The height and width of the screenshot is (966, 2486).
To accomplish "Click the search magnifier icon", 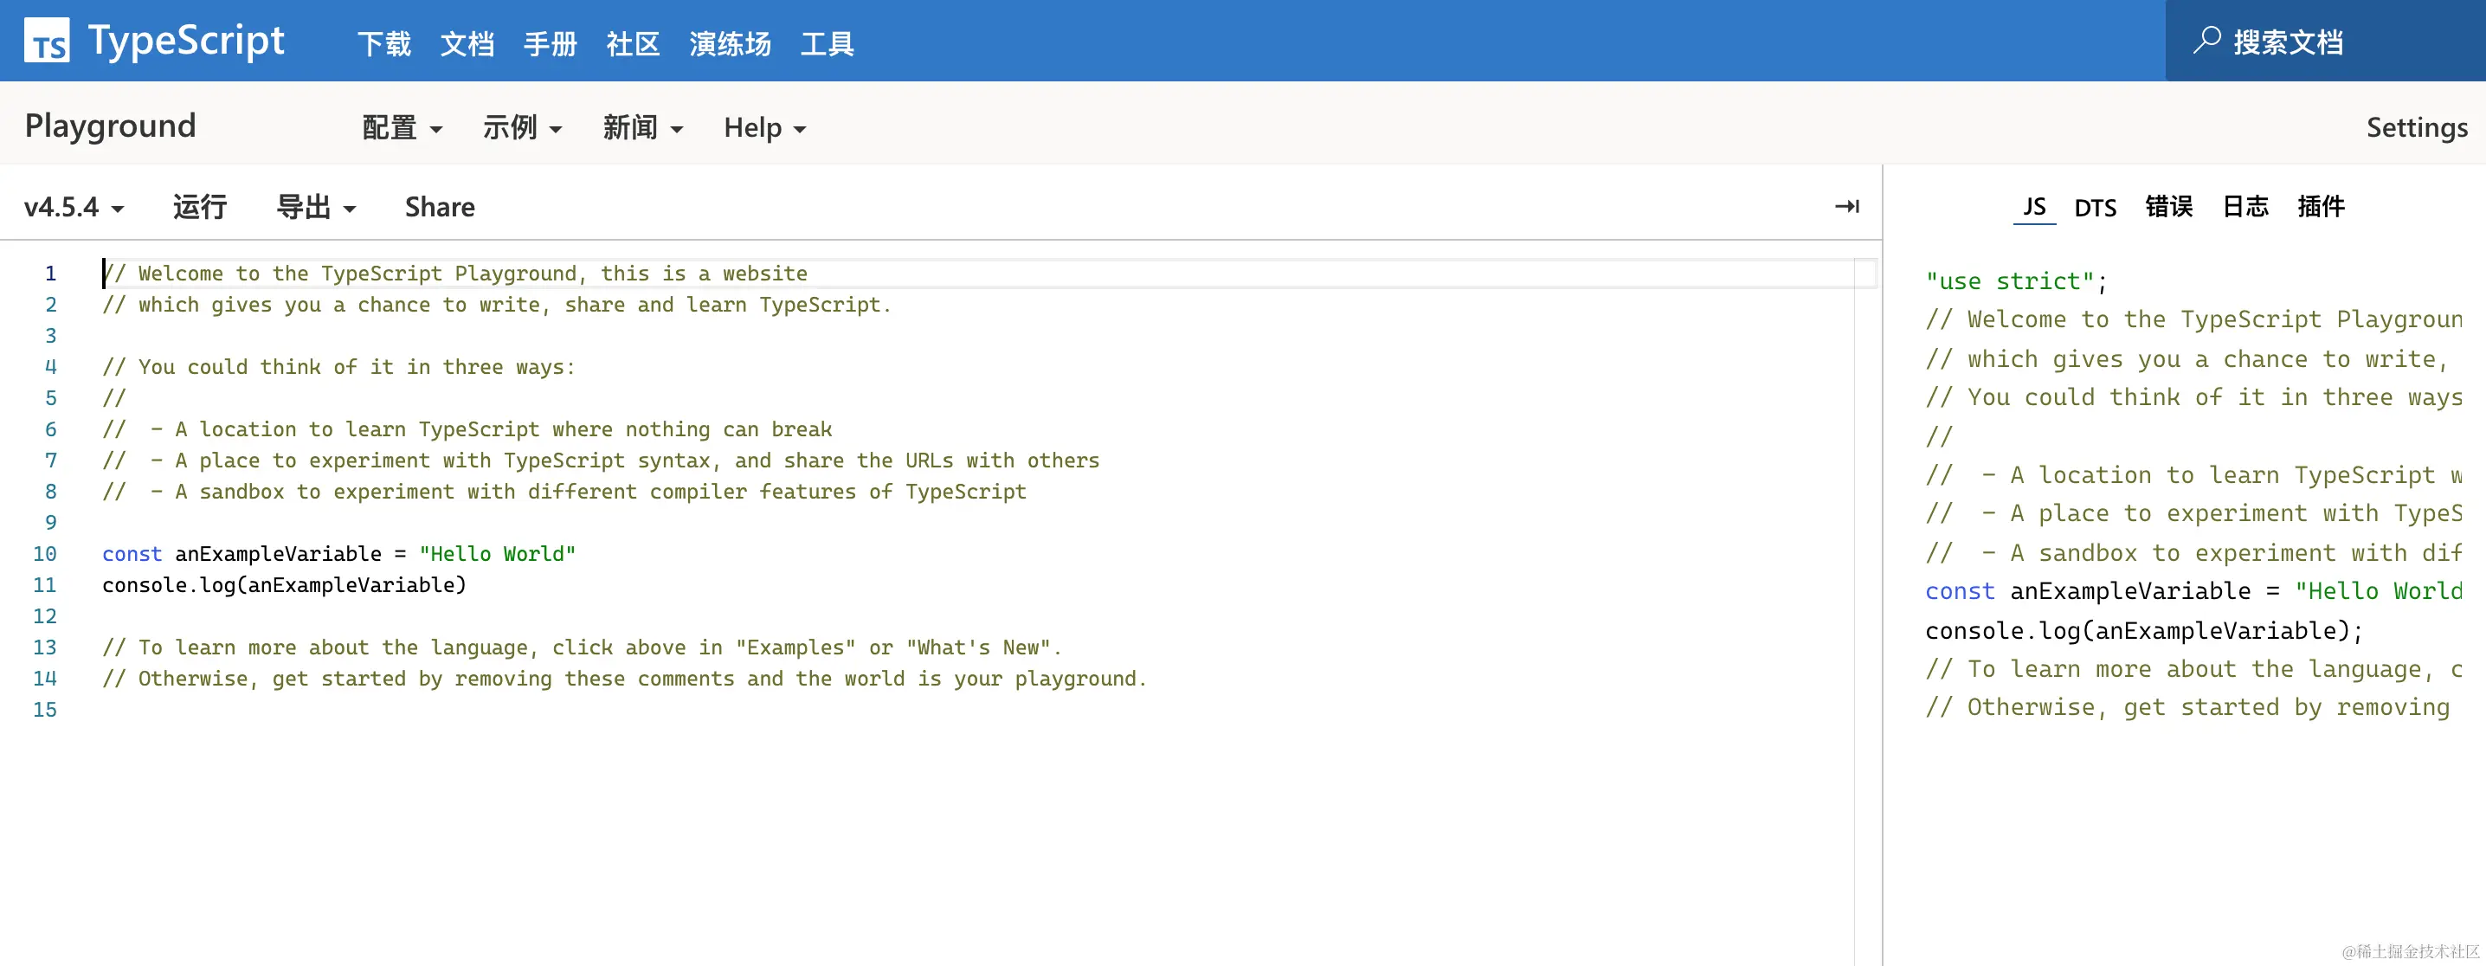I will pos(2206,42).
